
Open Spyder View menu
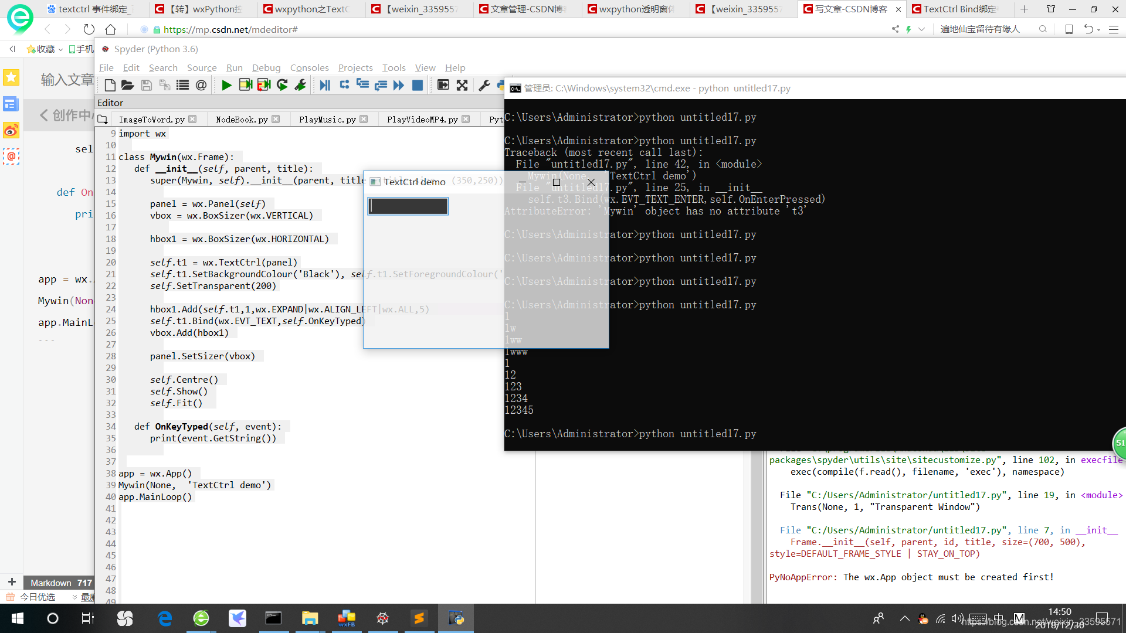[x=425, y=68]
